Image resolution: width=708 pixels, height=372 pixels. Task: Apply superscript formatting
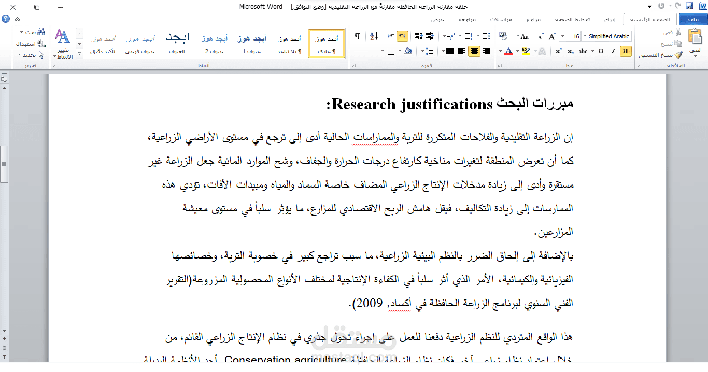pyautogui.click(x=558, y=51)
